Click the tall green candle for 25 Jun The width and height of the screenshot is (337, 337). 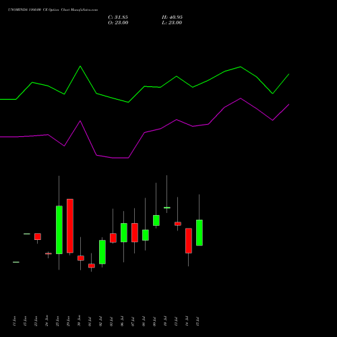[59, 230]
